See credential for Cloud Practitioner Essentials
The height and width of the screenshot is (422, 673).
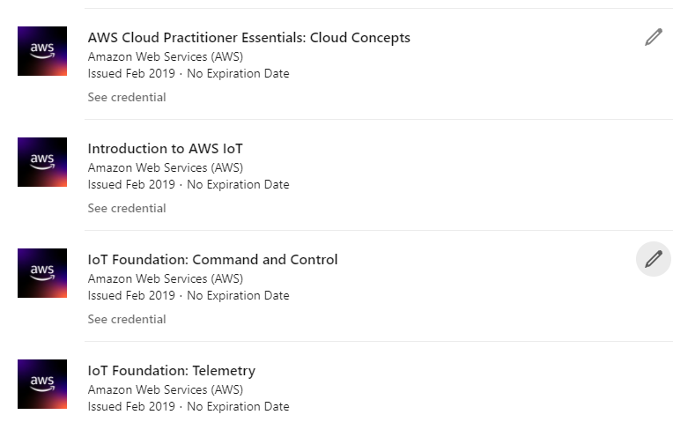point(127,98)
